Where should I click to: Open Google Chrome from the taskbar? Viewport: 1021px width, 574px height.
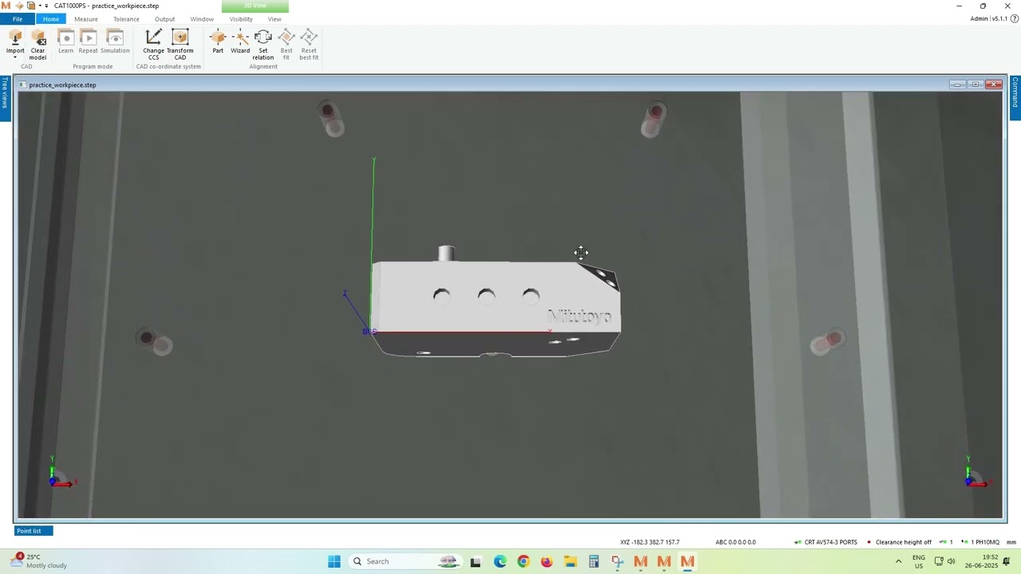pos(523,561)
